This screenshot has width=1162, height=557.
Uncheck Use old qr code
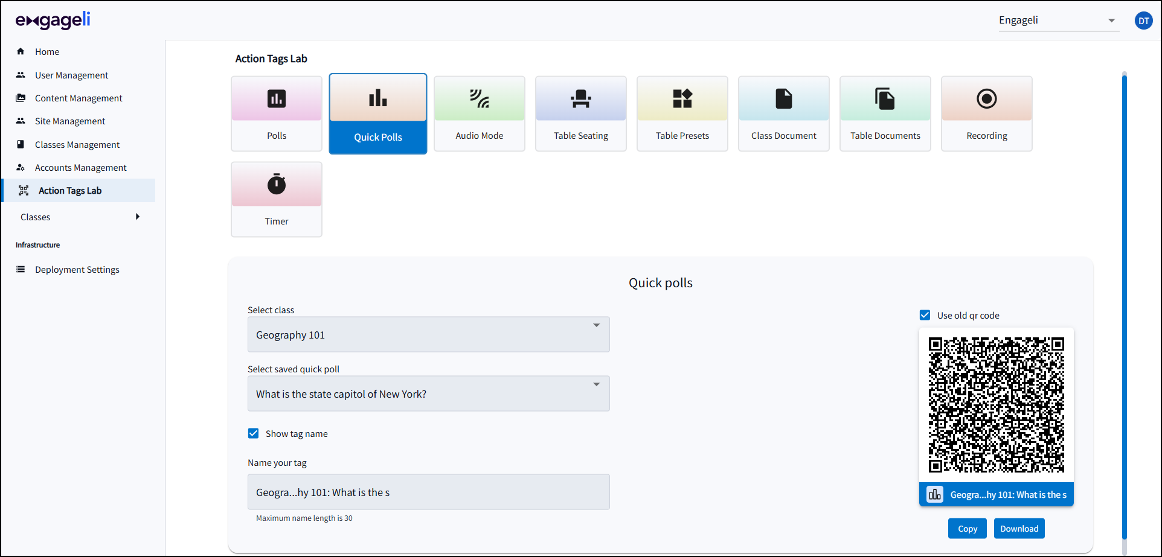coord(925,315)
